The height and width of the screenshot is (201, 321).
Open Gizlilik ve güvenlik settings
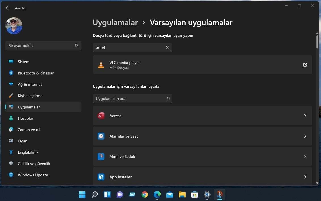point(43,164)
